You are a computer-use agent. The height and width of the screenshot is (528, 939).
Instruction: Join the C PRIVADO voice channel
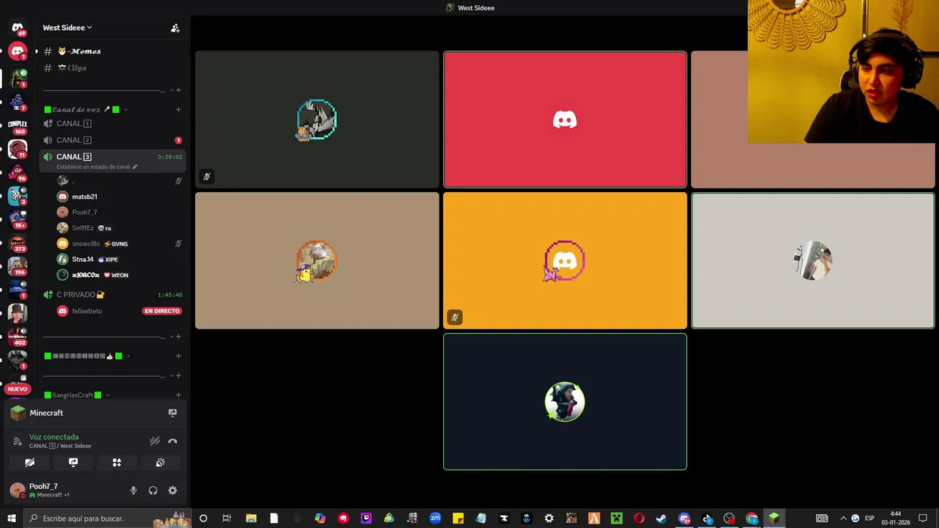point(112,295)
